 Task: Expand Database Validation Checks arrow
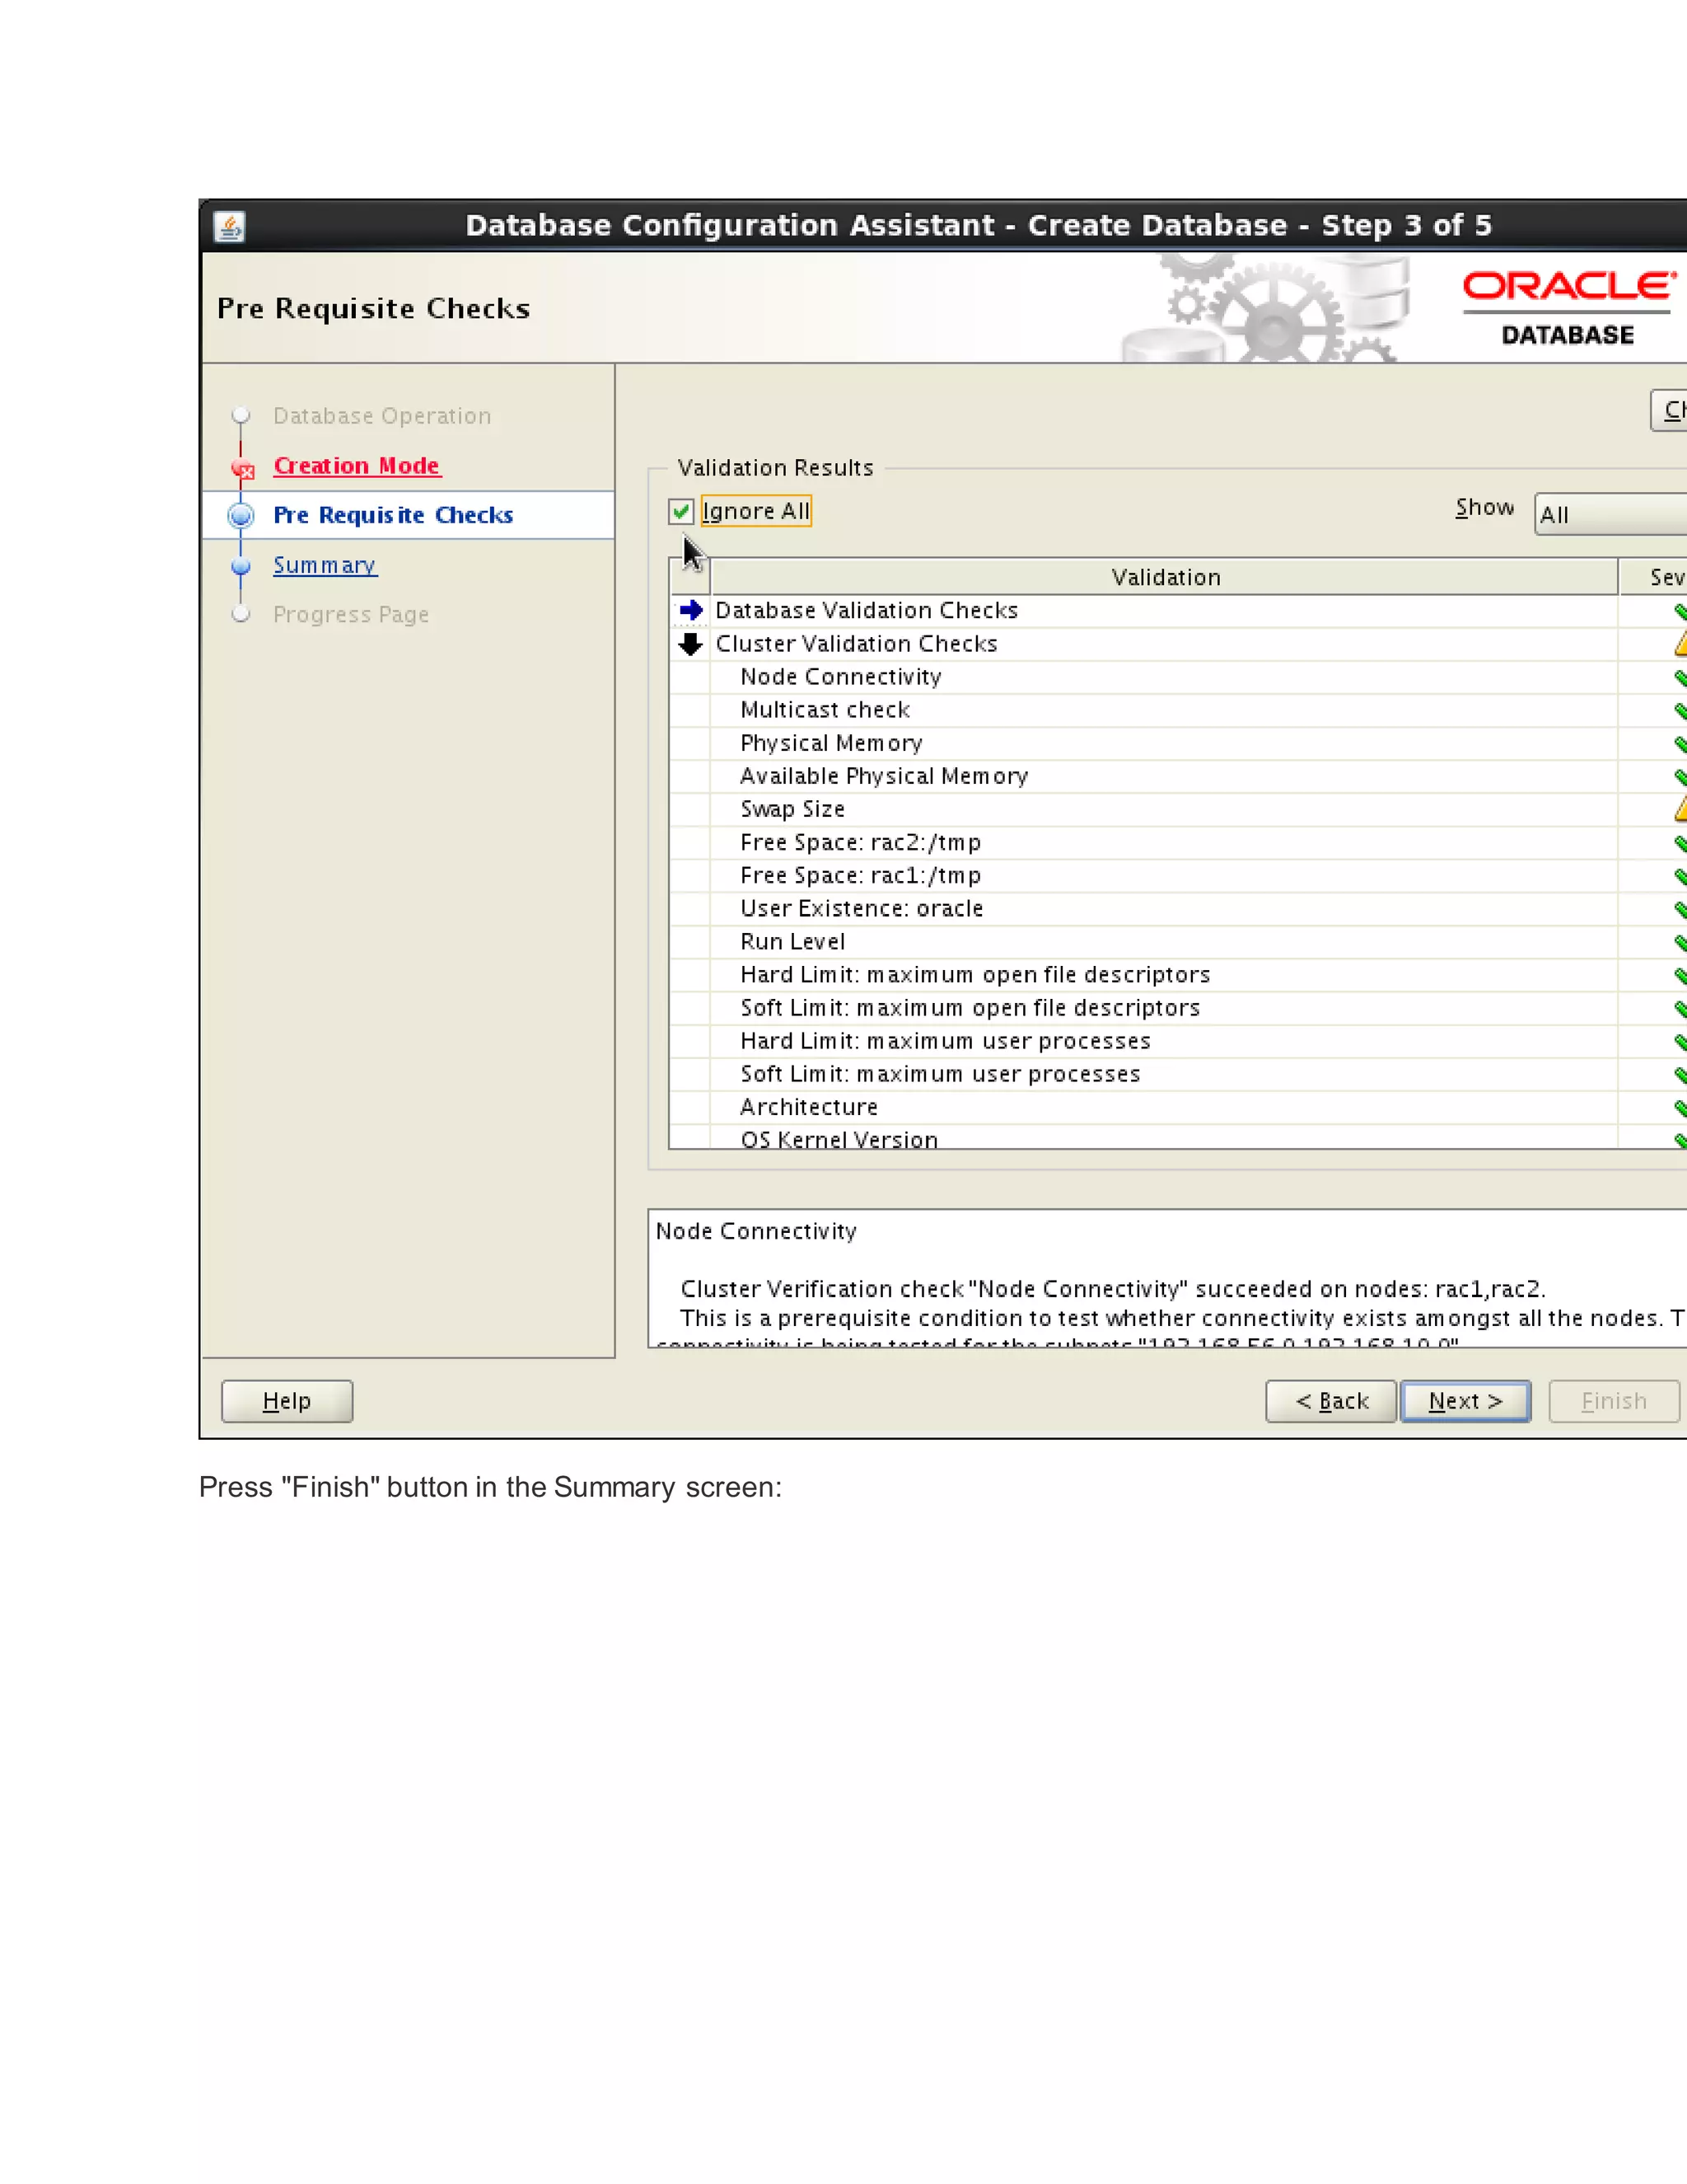coord(690,610)
